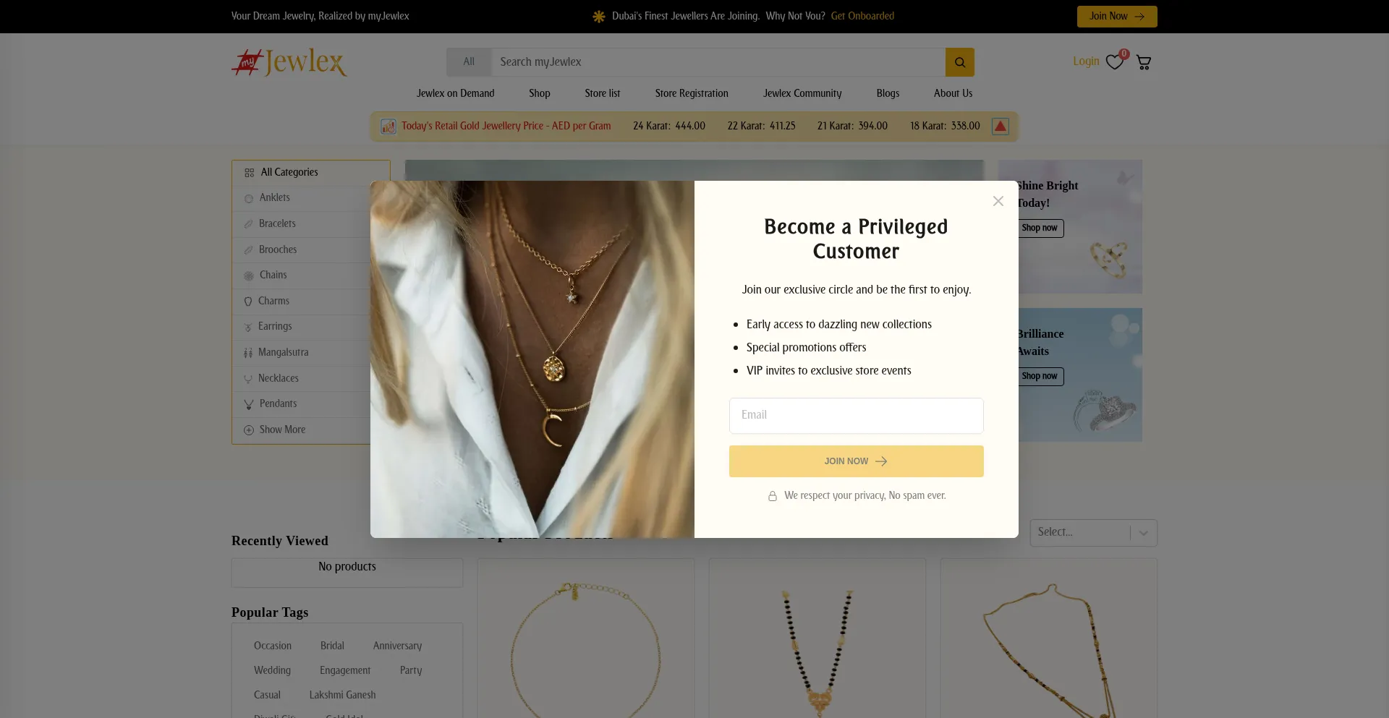Open Store Registration page

pyautogui.click(x=692, y=93)
